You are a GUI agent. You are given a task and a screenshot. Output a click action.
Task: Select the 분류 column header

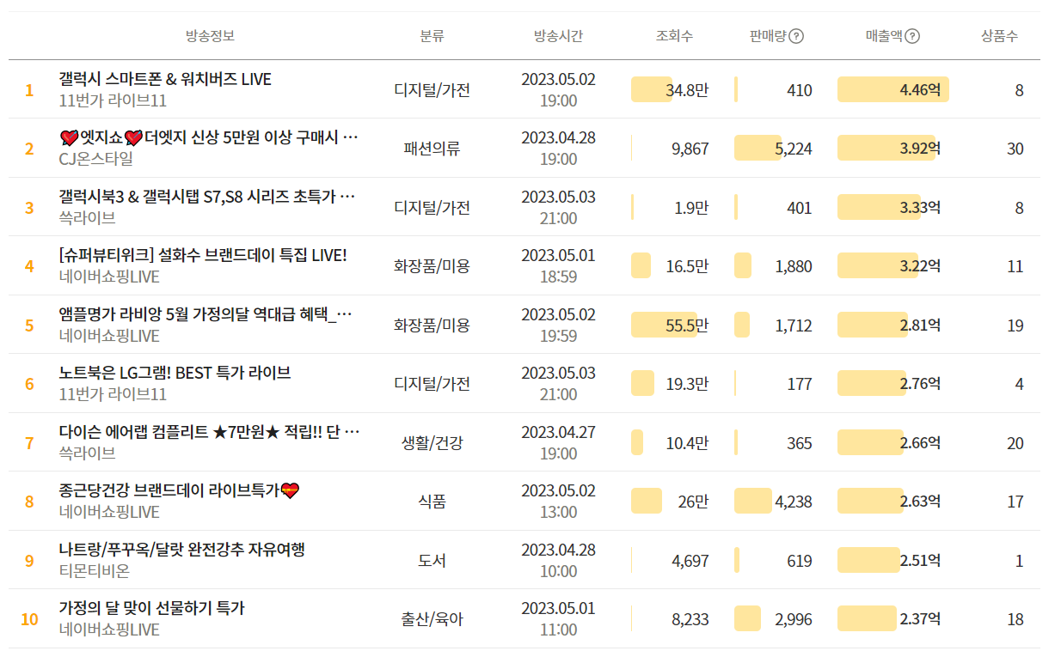pos(432,36)
